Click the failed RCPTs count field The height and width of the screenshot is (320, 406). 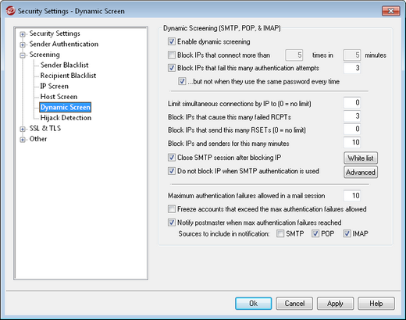(x=352, y=116)
